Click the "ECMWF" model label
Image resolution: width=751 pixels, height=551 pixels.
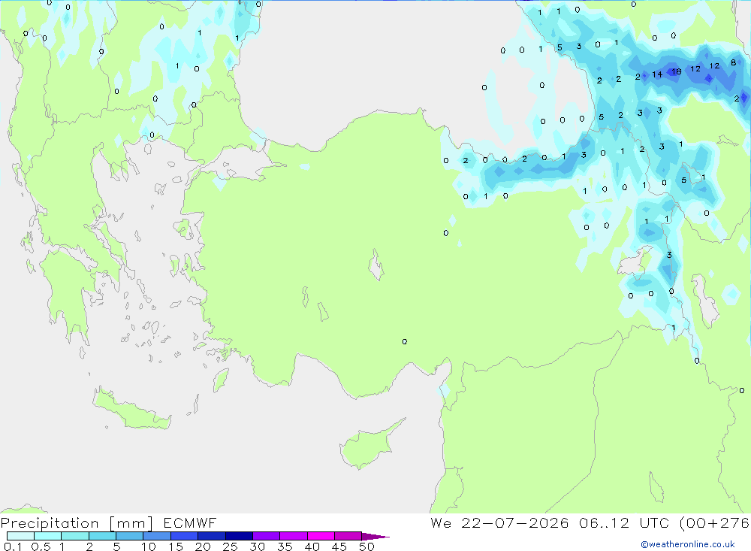tap(190, 522)
